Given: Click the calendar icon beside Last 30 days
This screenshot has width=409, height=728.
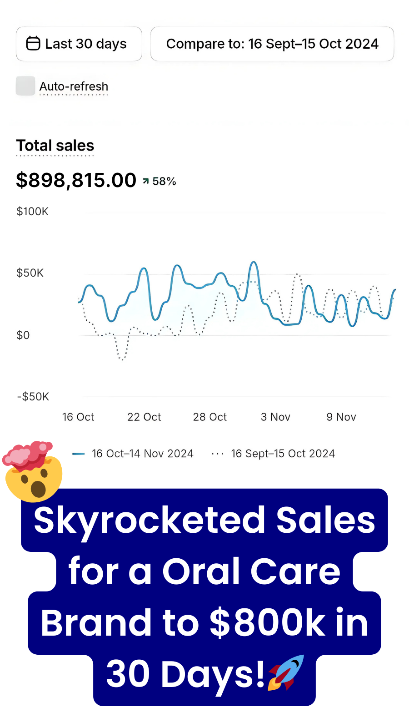Looking at the screenshot, I should click(33, 44).
